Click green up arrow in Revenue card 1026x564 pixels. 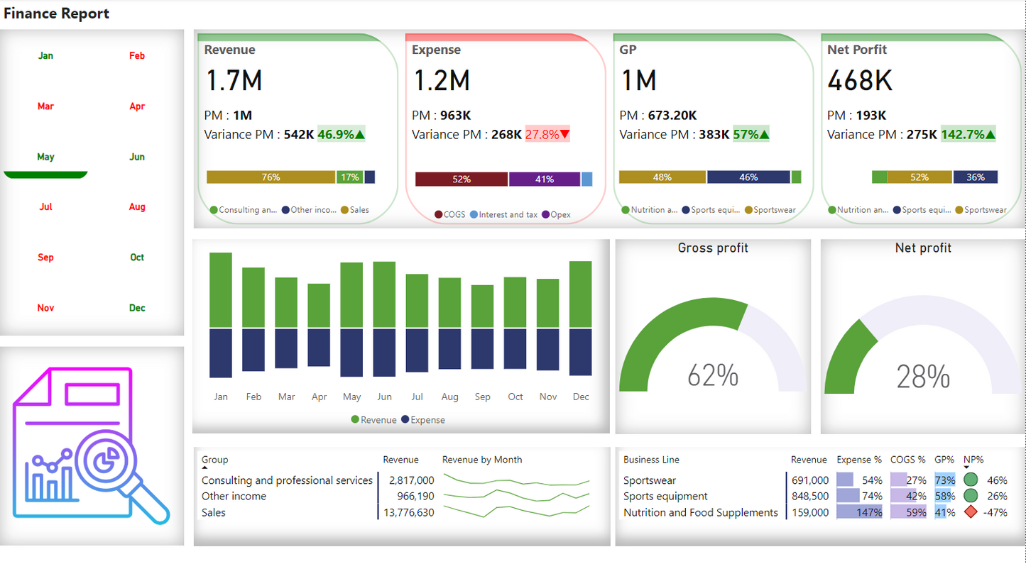click(359, 134)
